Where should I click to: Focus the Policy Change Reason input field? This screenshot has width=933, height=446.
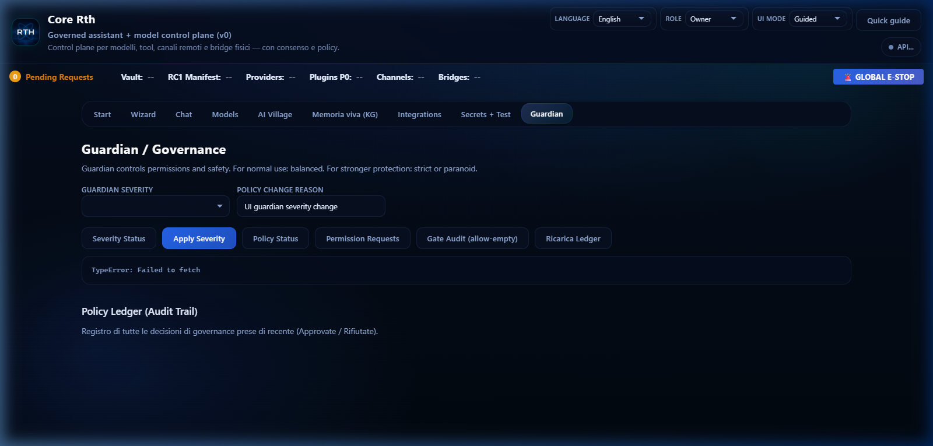(311, 206)
